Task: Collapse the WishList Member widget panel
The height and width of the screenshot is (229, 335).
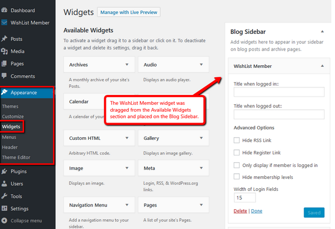Action: pos(322,66)
